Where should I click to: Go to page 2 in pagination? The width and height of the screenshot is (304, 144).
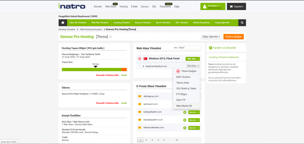[146, 140]
